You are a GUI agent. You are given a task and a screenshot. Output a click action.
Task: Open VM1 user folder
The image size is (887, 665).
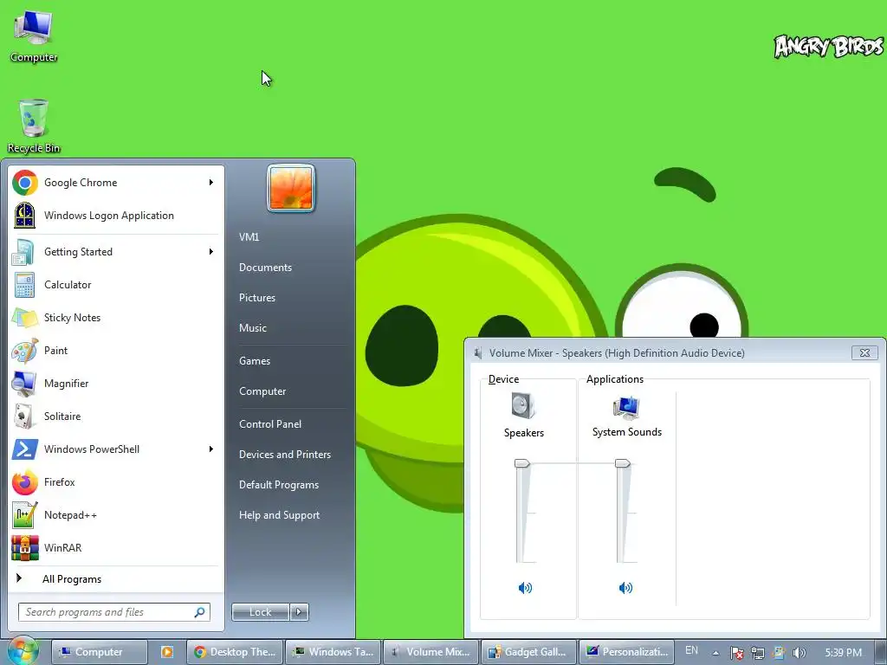click(x=249, y=237)
